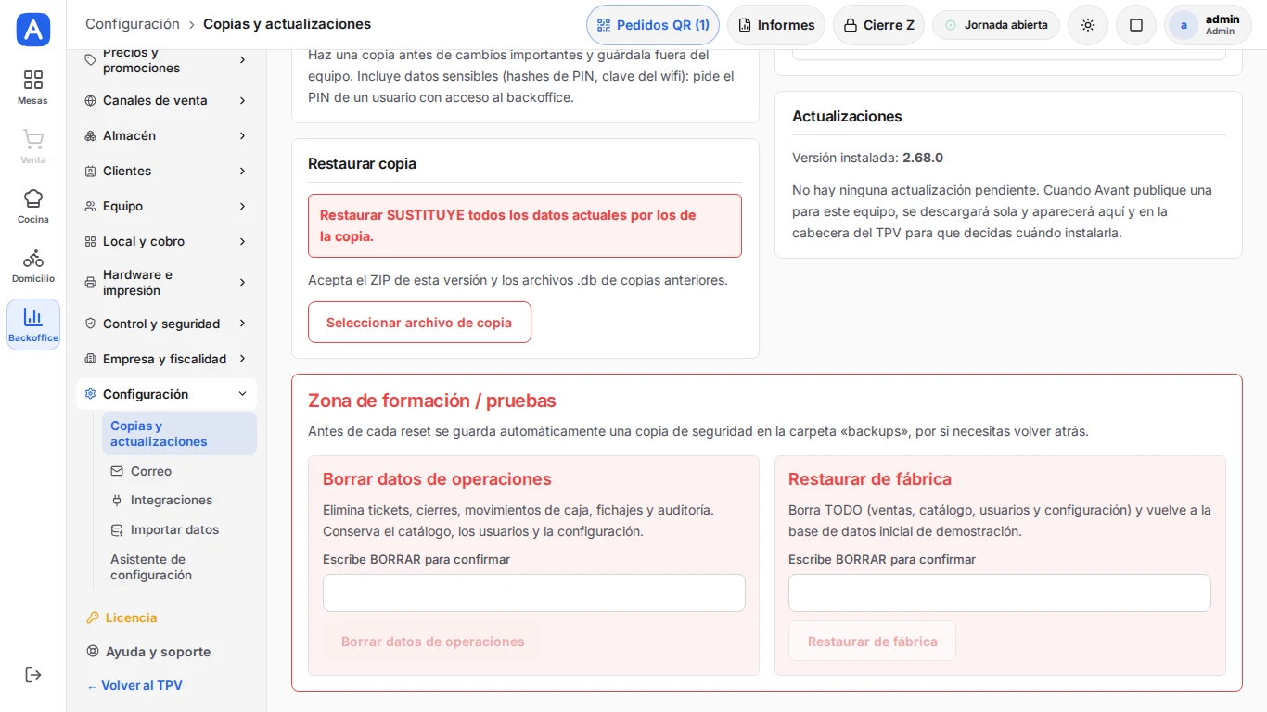Expand Empresa y fiscalidad chevron

click(242, 359)
